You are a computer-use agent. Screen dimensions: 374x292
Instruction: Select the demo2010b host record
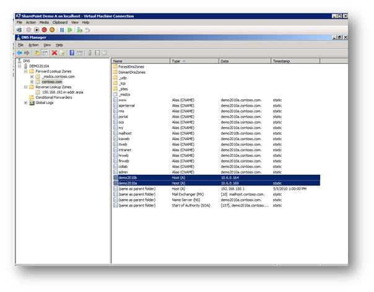pyautogui.click(x=217, y=178)
